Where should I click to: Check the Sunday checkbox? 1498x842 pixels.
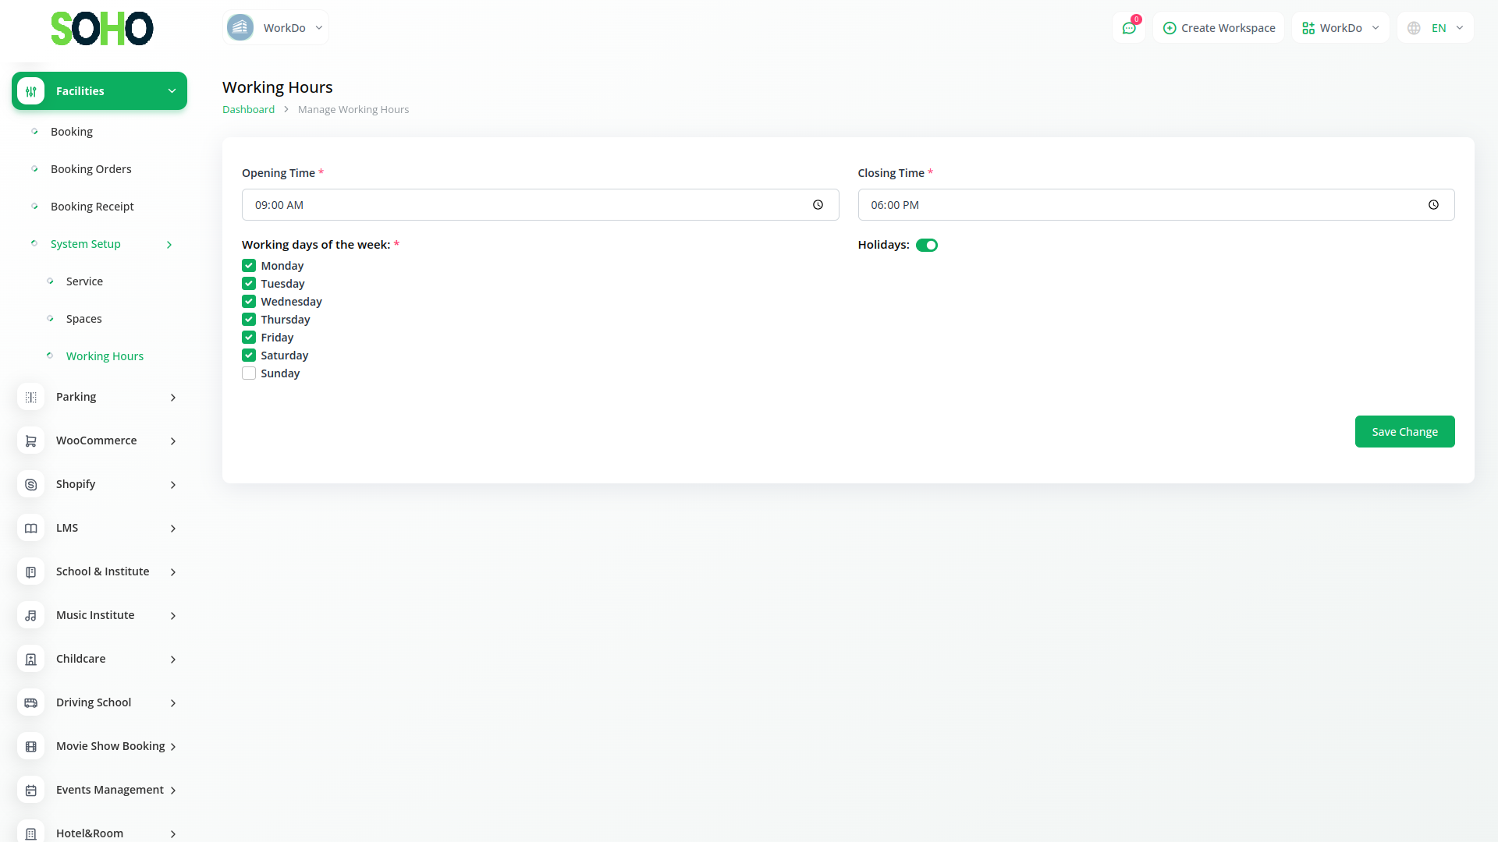coord(249,373)
